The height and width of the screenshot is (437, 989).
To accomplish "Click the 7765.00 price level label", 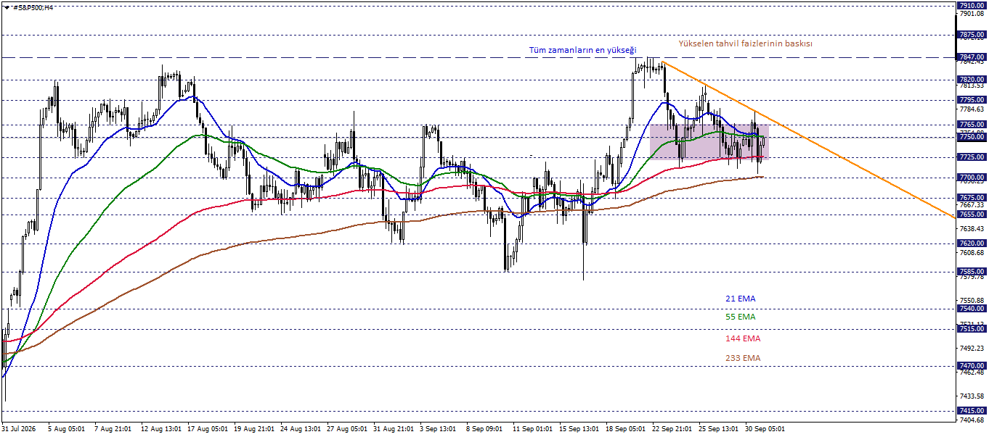I will [972, 124].
